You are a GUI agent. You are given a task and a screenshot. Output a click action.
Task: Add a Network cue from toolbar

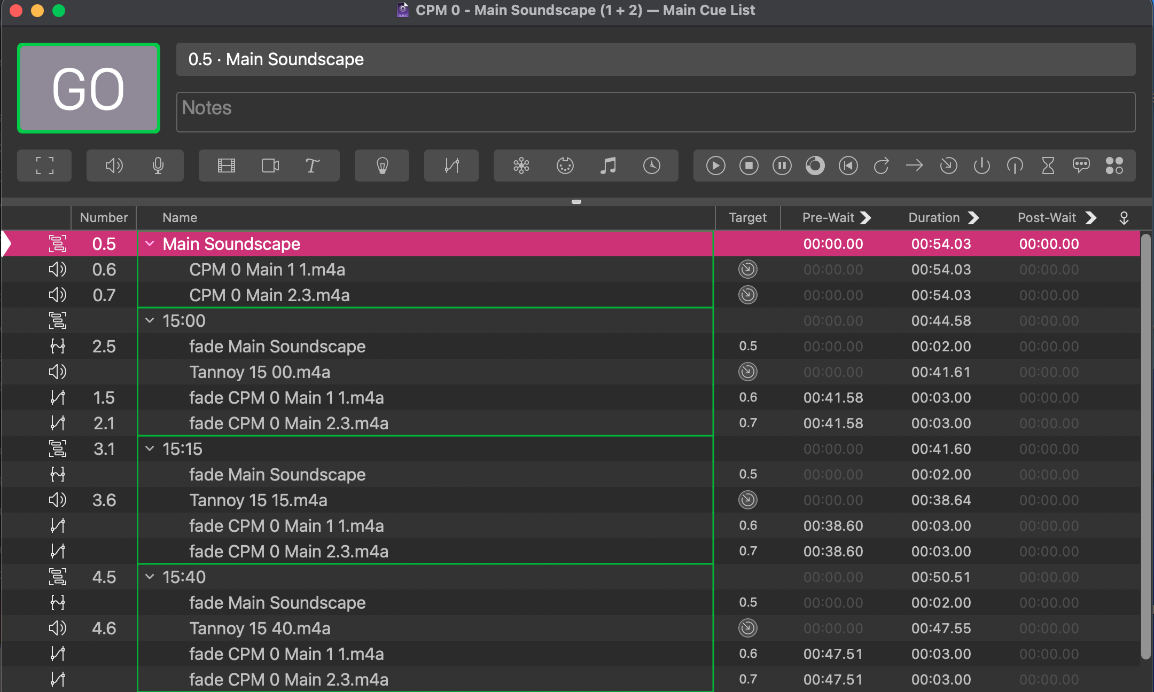point(521,166)
